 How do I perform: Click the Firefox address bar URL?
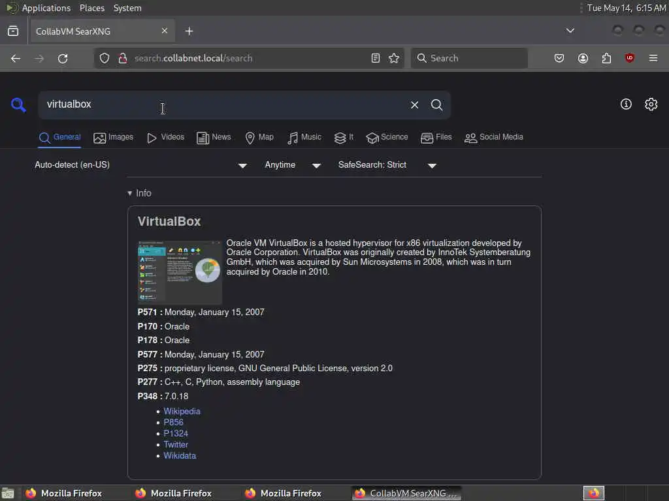tap(249, 58)
